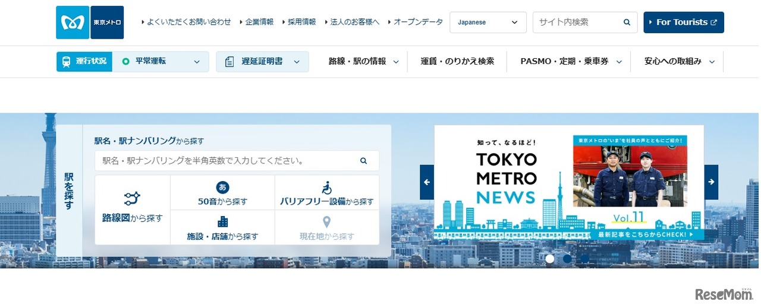This screenshot has height=308, width=761.
Task: Click the station search magnifier icon
Action: 363,161
